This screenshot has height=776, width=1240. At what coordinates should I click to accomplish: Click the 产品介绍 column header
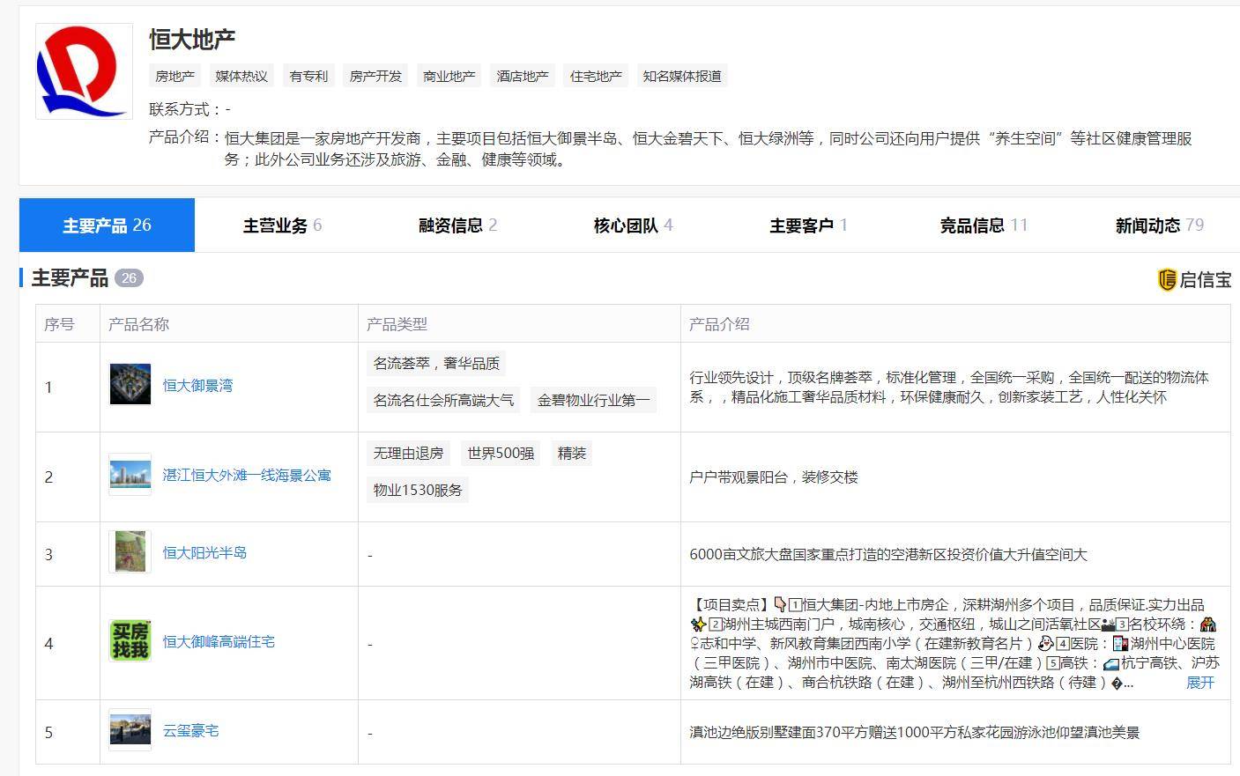(x=719, y=324)
